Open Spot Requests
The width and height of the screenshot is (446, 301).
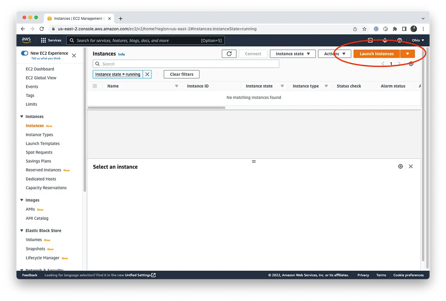click(39, 152)
